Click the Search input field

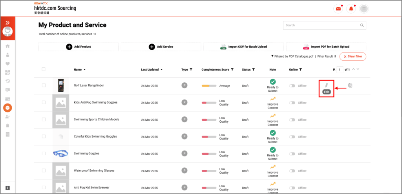tap(321, 25)
